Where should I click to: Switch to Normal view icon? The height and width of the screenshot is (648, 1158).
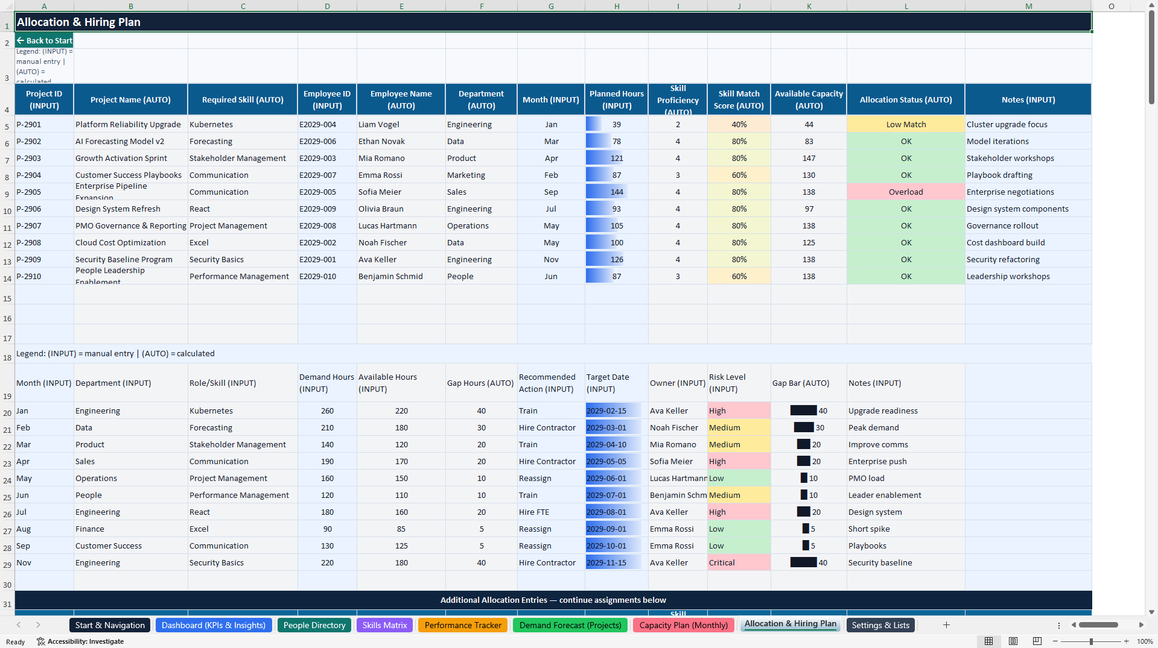[x=988, y=641]
